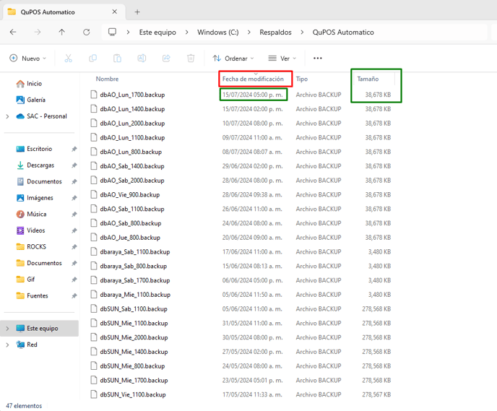
Task: Go back with the Back arrow
Action: [x=13, y=32]
